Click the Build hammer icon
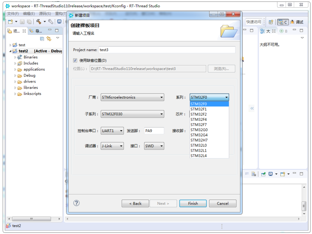Screen dimensions: 312x234 point(39,21)
